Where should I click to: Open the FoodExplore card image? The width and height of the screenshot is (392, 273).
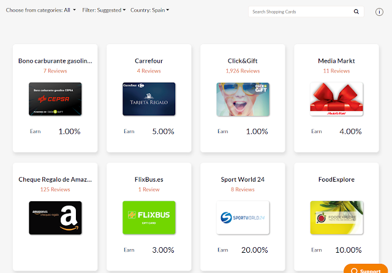pos(336,218)
